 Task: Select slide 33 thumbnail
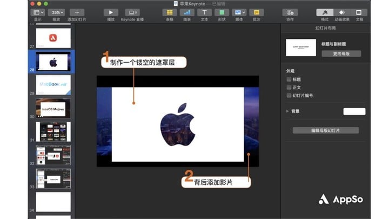pos(53,179)
